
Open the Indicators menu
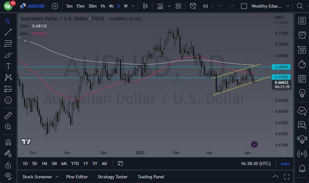(x=160, y=6)
